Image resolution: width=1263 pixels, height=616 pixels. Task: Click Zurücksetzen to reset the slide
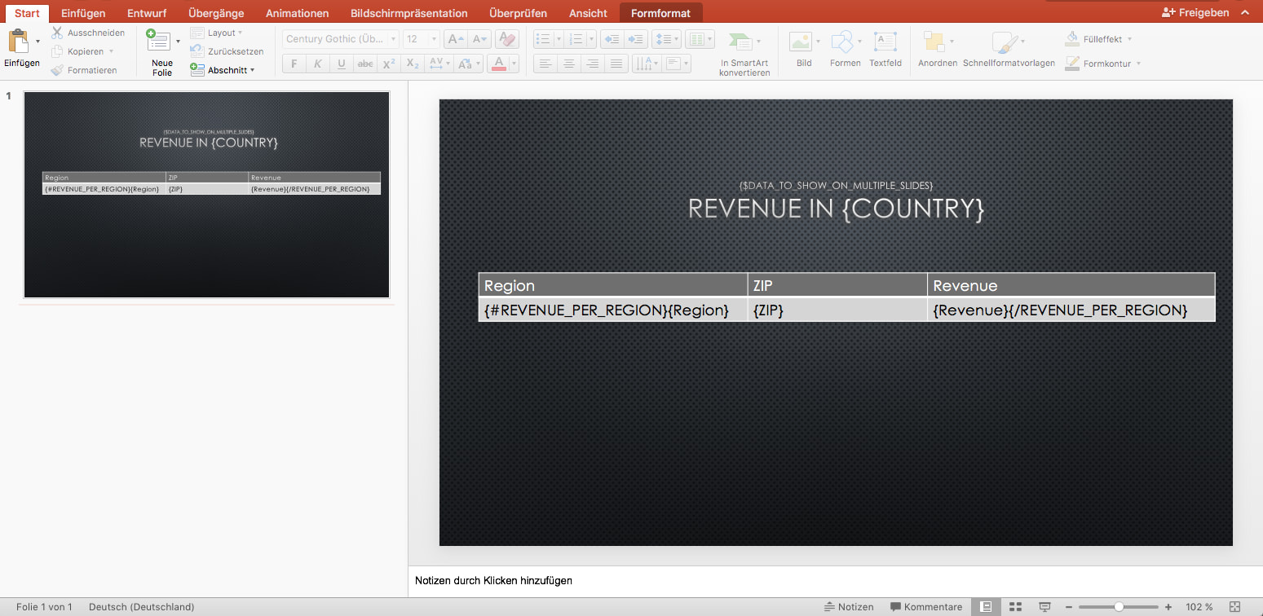click(227, 51)
